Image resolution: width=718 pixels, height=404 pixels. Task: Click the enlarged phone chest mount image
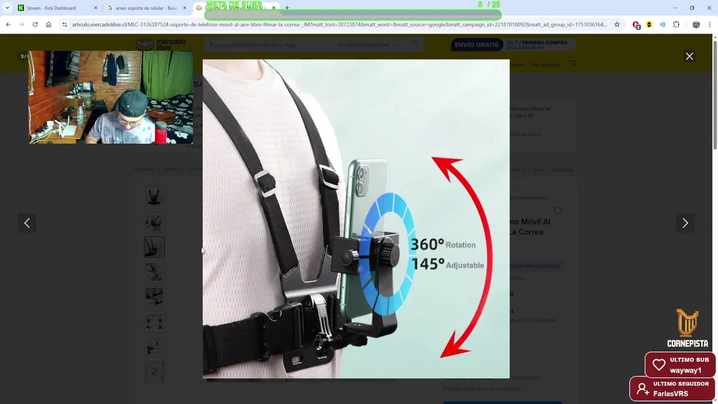coord(356,219)
